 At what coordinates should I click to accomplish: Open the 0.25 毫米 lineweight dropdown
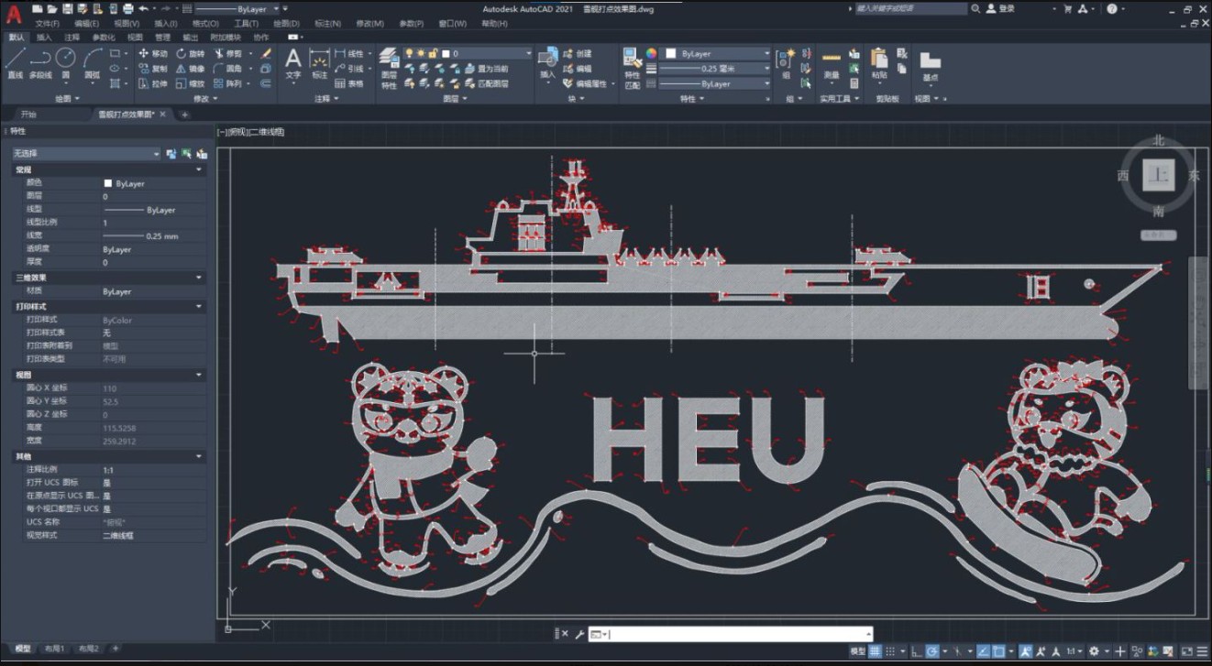coord(715,69)
